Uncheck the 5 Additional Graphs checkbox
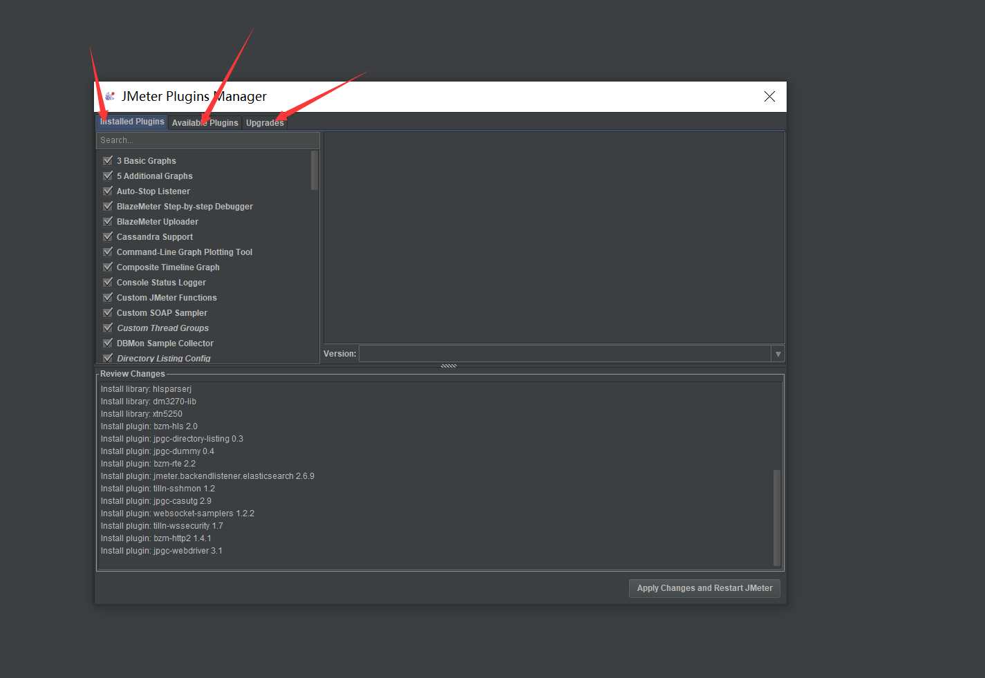 pos(108,176)
